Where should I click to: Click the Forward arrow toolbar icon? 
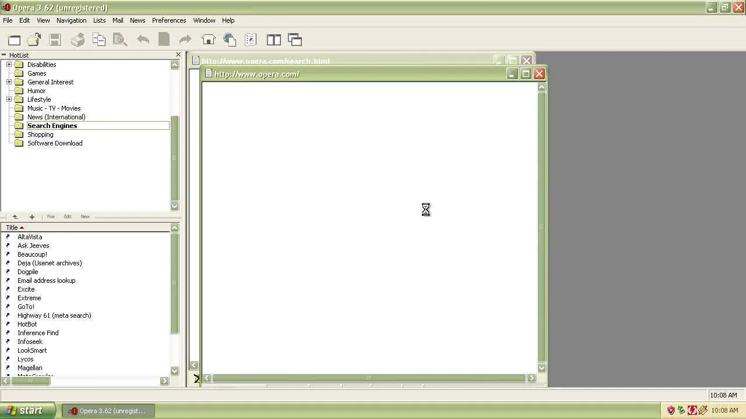click(x=185, y=40)
